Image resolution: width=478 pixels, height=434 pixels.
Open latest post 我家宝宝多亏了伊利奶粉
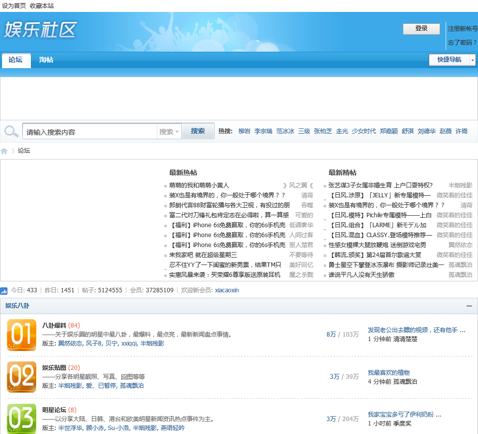point(404,415)
